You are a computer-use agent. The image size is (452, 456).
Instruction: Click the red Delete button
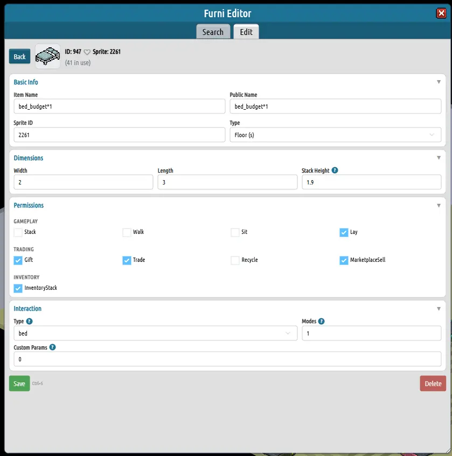tap(433, 383)
